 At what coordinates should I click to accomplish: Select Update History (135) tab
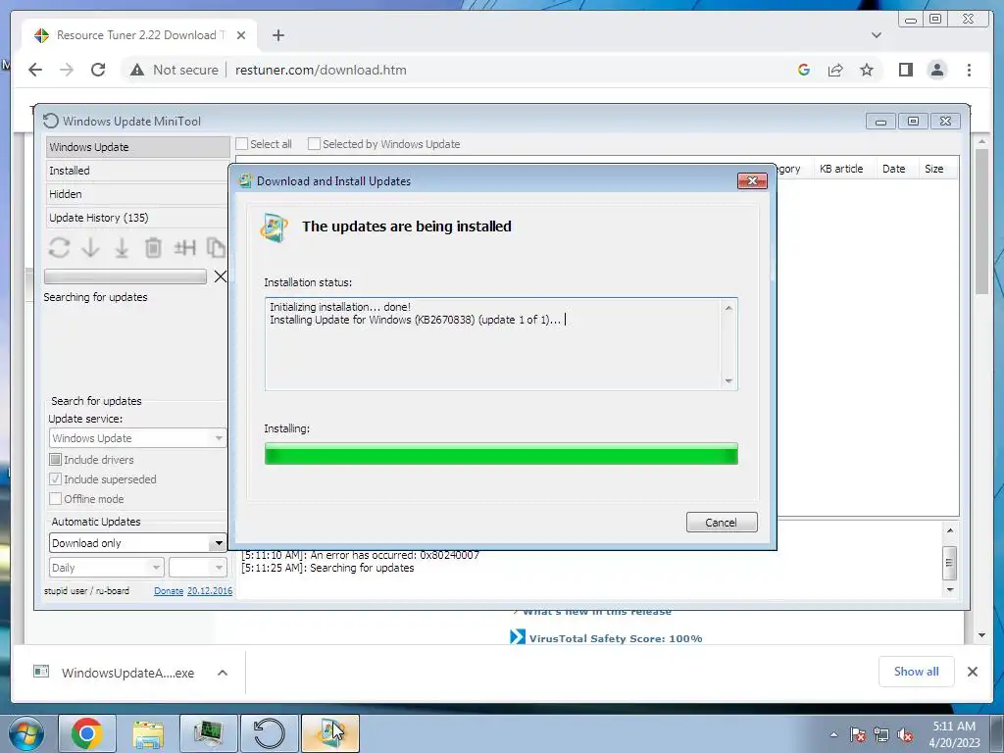pos(137,218)
